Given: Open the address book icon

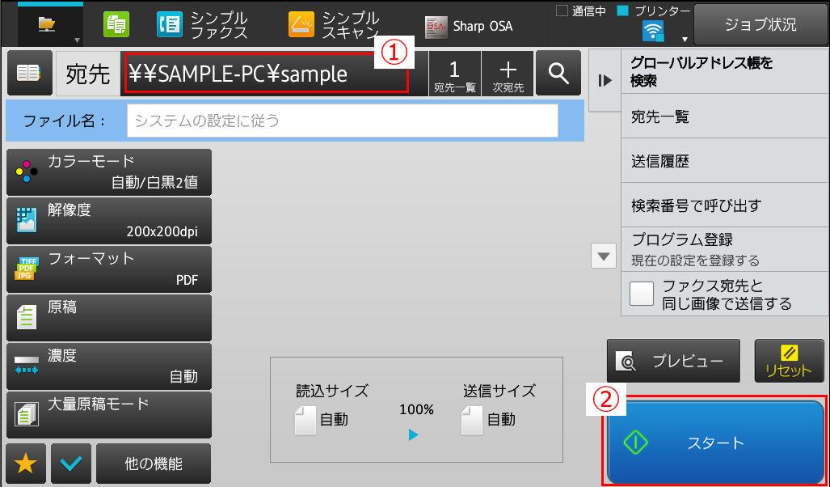Looking at the screenshot, I should [30, 73].
